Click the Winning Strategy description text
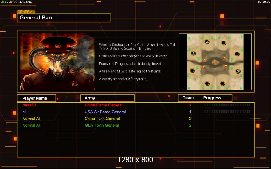Image resolution: width=271 pixels, height=169 pixels. [137, 46]
